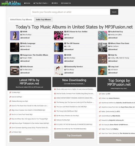This screenshot has width=135, height=146.
Task: Download The Off-Season by J. Cole
Action: click(69, 49)
